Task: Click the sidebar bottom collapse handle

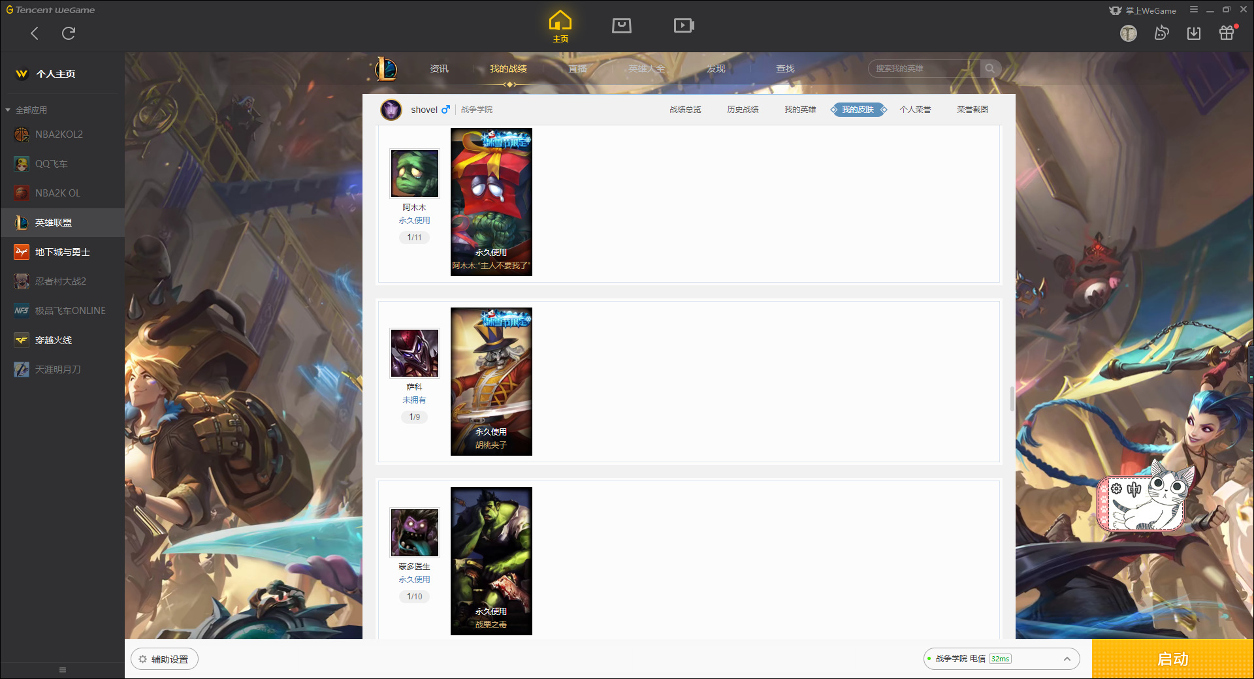Action: (x=63, y=670)
